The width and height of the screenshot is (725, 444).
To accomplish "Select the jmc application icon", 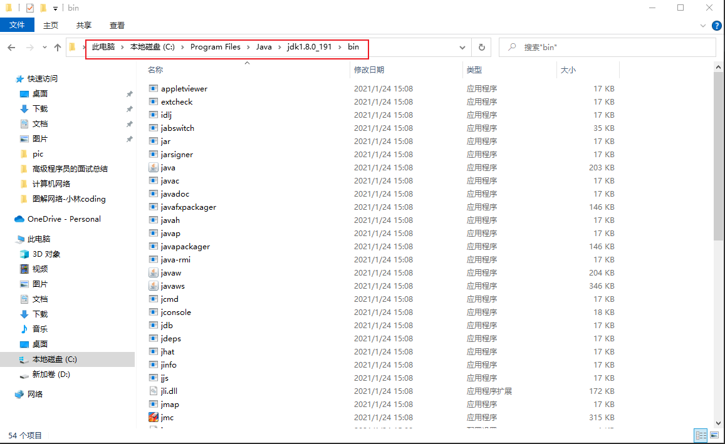I will (154, 417).
